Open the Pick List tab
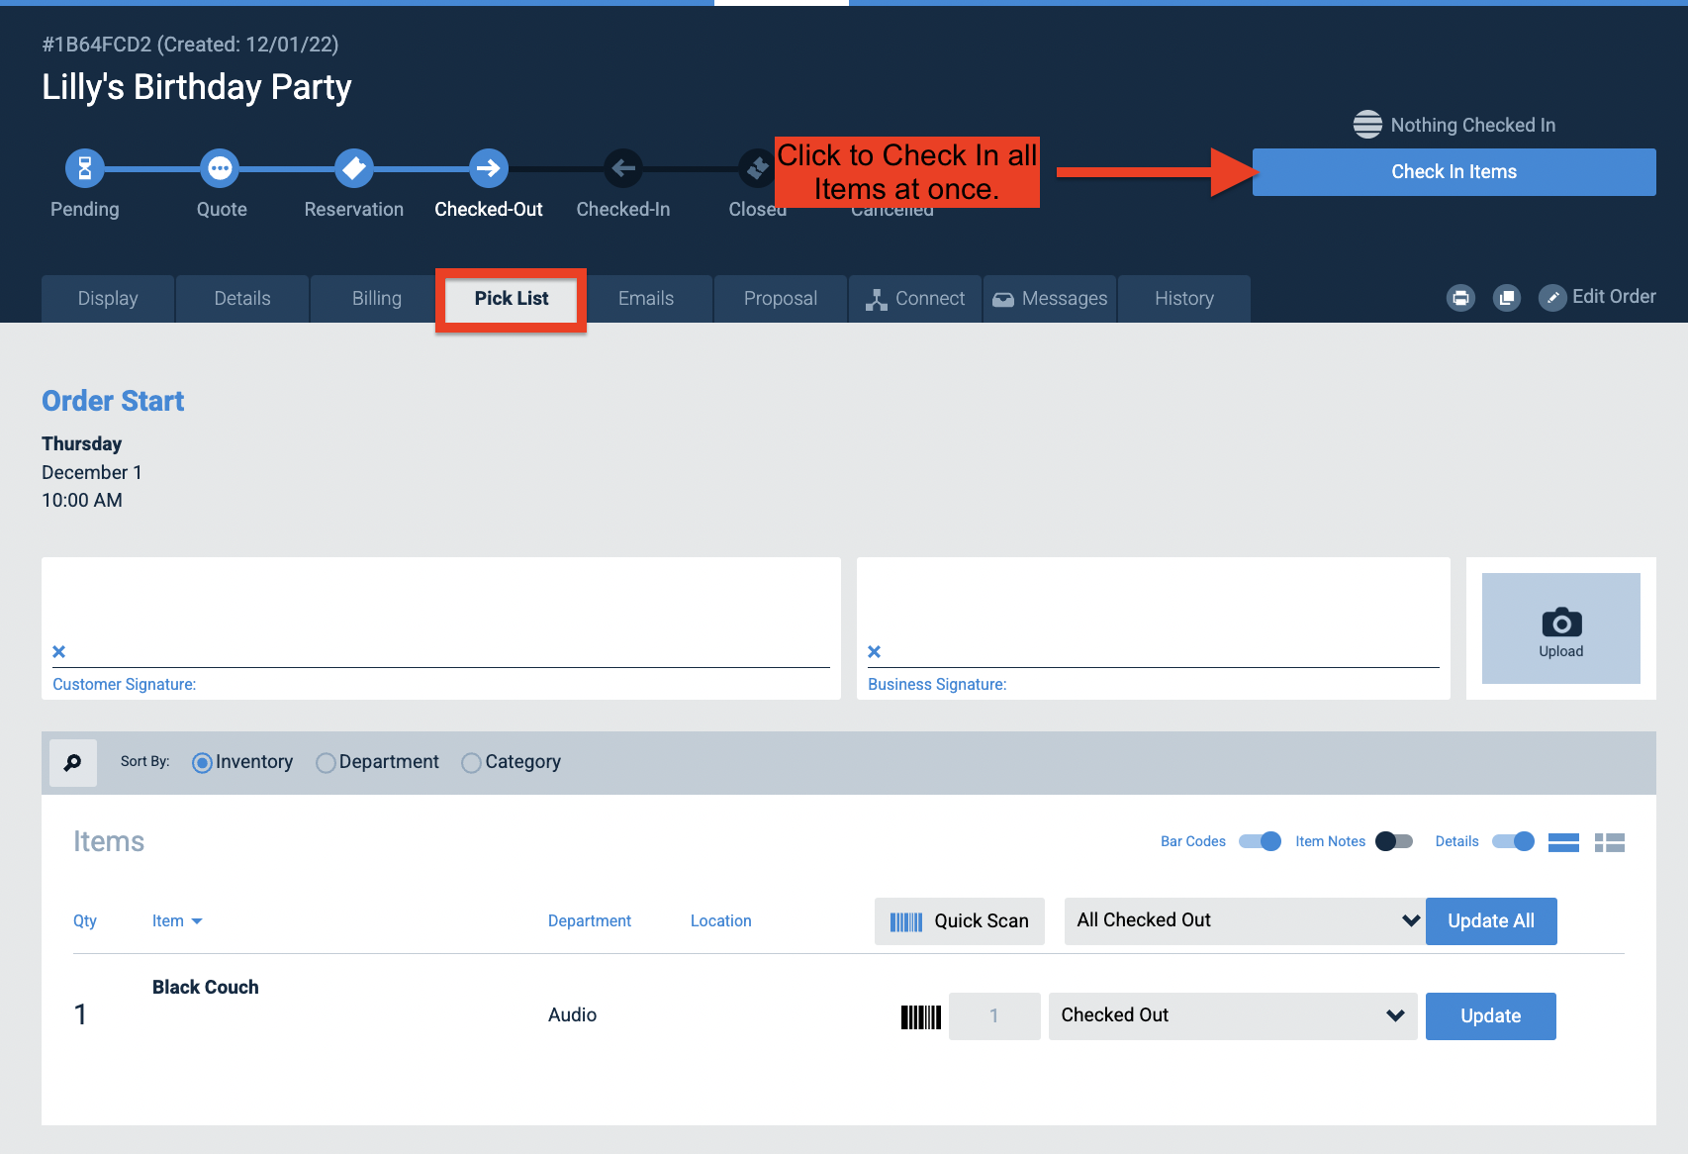 pyautogui.click(x=512, y=299)
